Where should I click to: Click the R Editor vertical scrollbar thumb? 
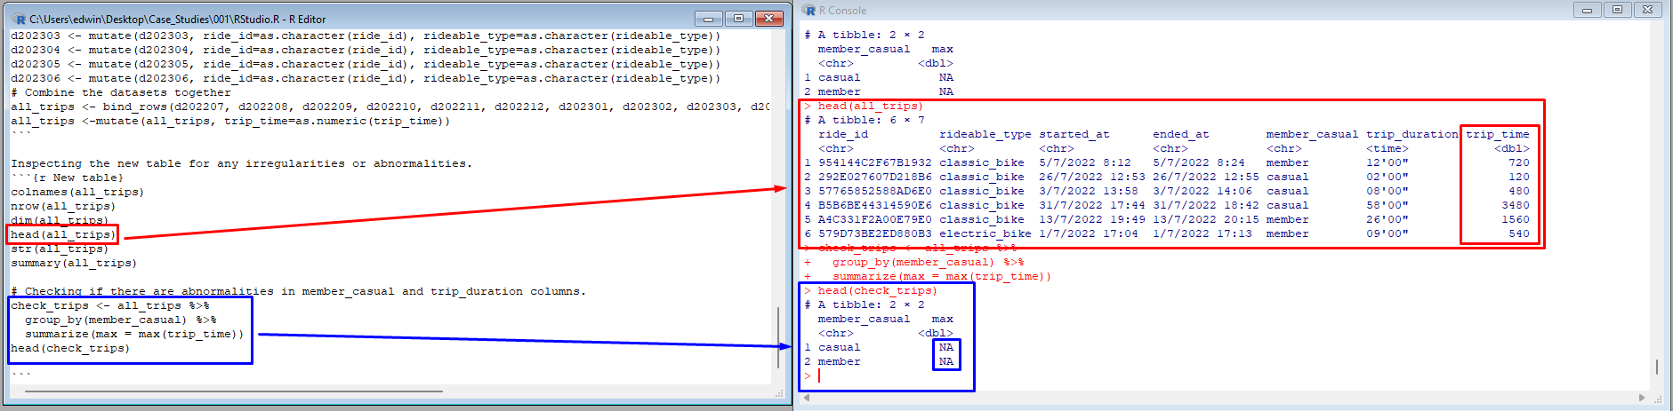click(x=778, y=331)
